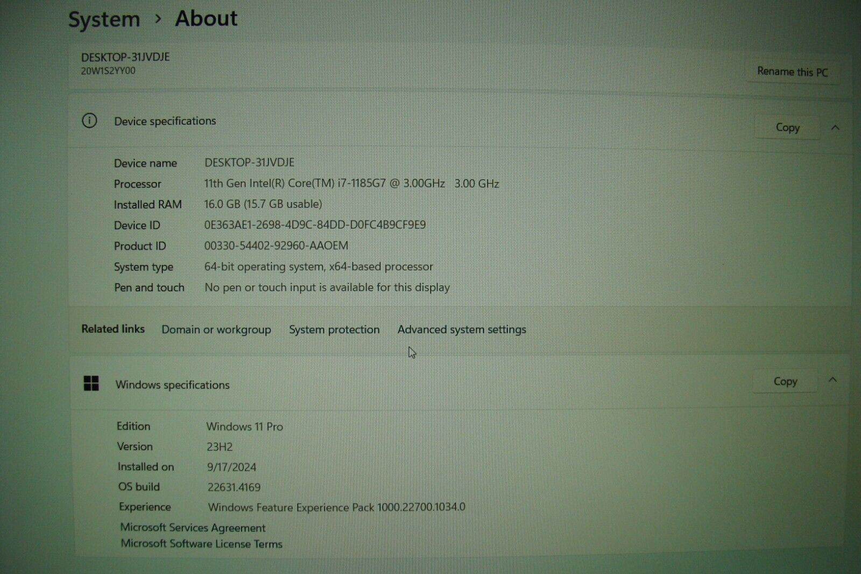The image size is (861, 574).
Task: Collapse the Device specifications section
Action: [835, 128]
